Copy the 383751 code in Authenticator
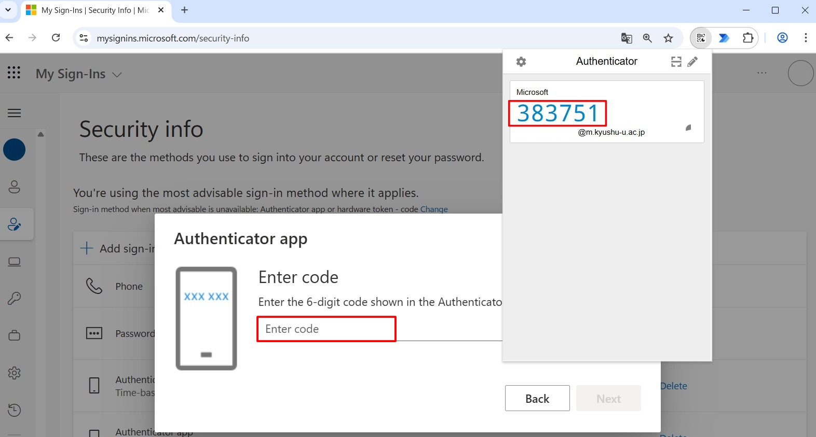The image size is (816, 437). coord(557,113)
